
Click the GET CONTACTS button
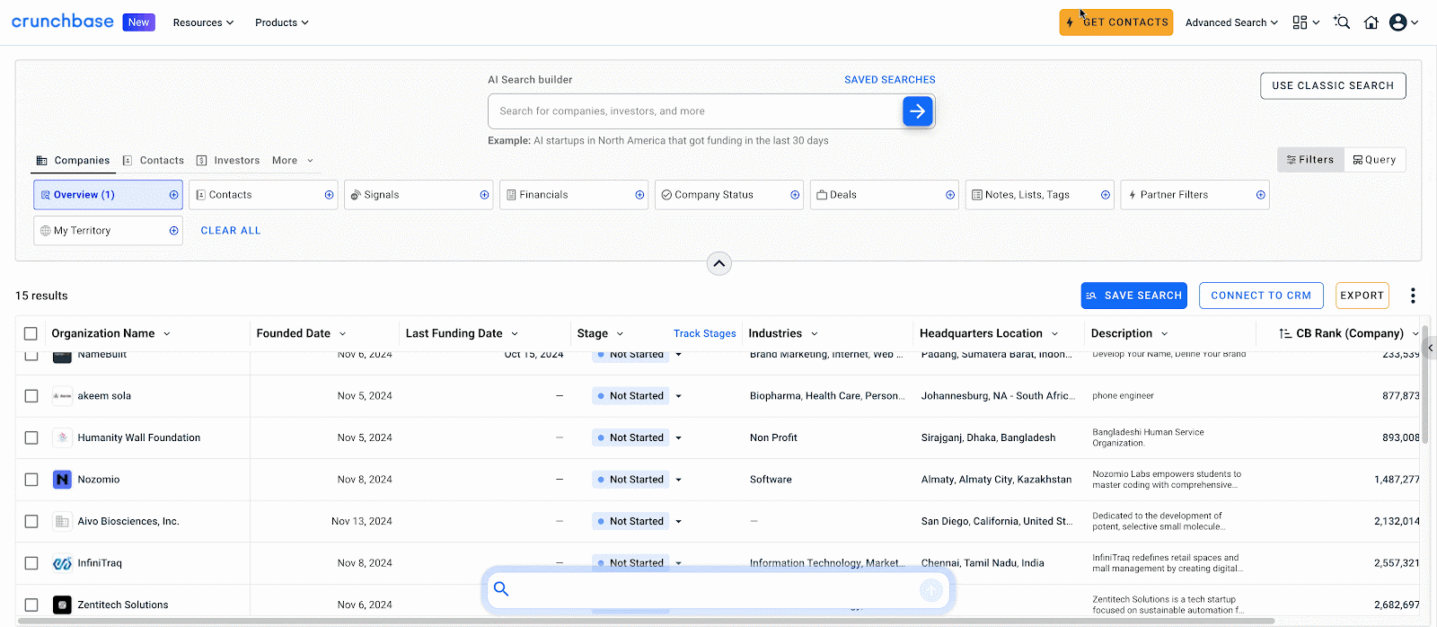click(x=1116, y=22)
